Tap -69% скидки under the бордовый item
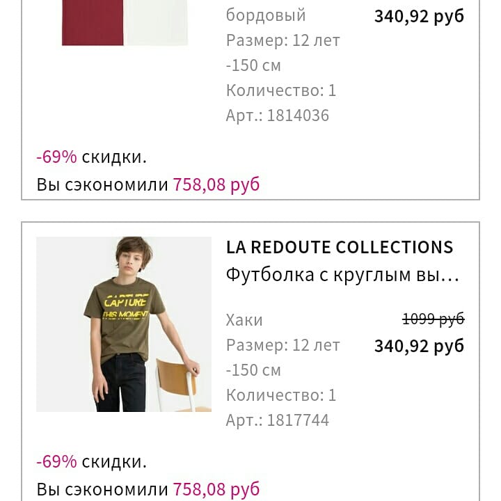The height and width of the screenshot is (501, 501). coord(92,157)
